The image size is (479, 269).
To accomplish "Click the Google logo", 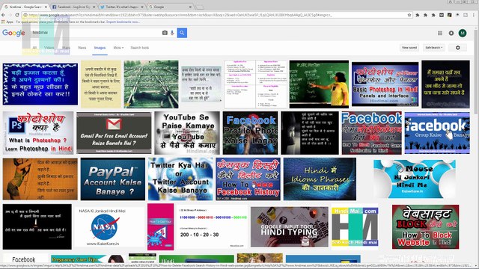I will [13, 33].
